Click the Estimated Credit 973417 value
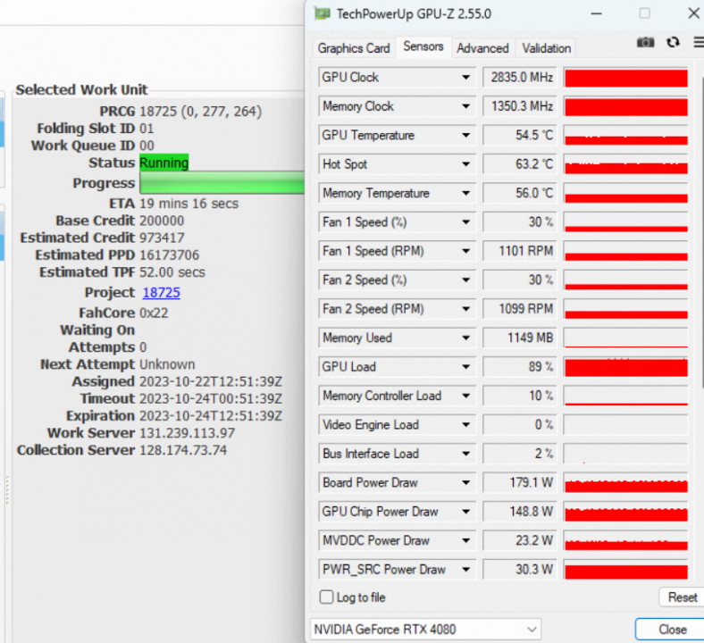The image size is (704, 643). click(162, 238)
